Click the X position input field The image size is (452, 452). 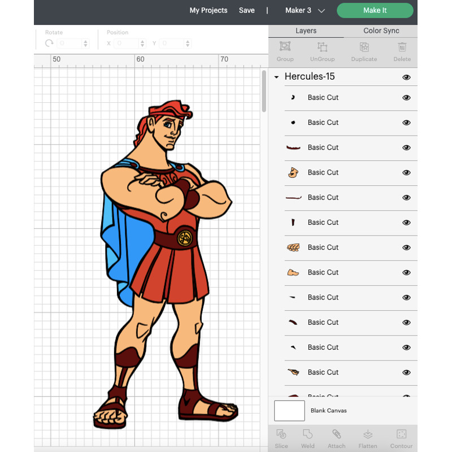[x=125, y=44]
